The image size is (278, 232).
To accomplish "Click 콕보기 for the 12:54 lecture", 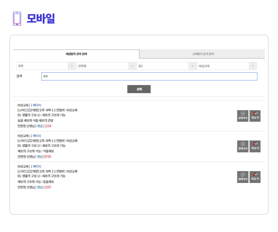I will (x=255, y=116).
